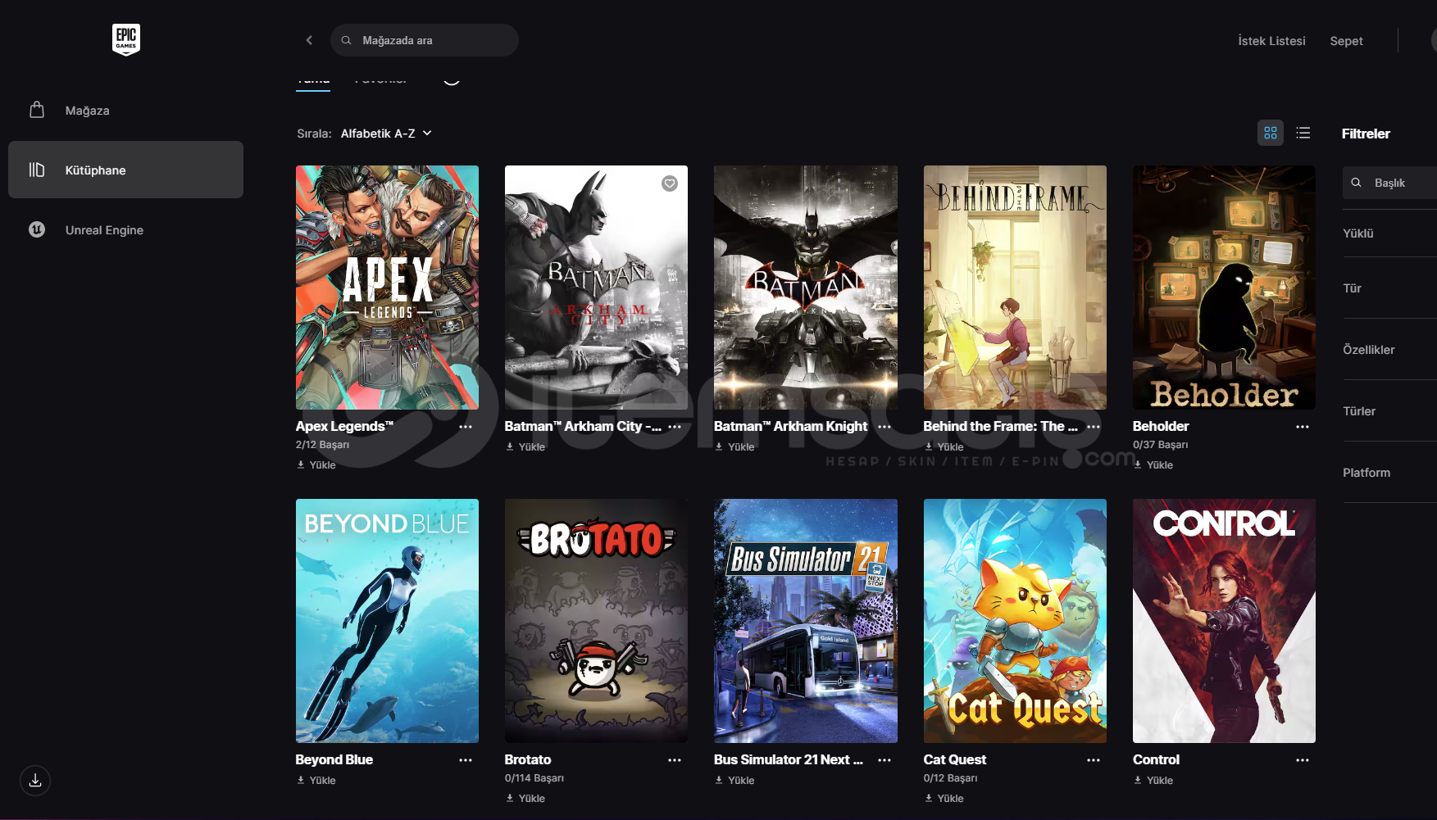The width and height of the screenshot is (1437, 820).
Task: Open more options for Cat Quest
Action: (x=1094, y=760)
